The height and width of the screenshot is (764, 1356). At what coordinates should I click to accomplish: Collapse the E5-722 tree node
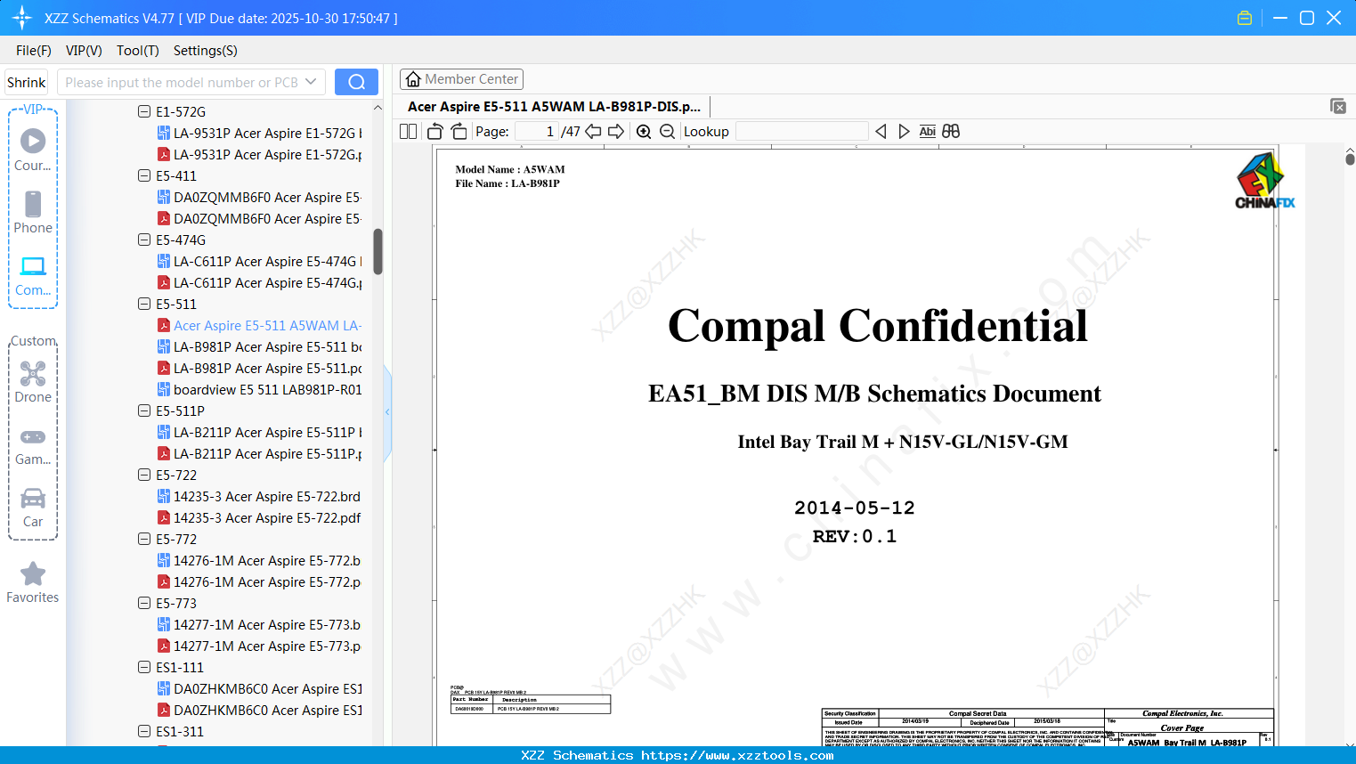pyautogui.click(x=144, y=475)
